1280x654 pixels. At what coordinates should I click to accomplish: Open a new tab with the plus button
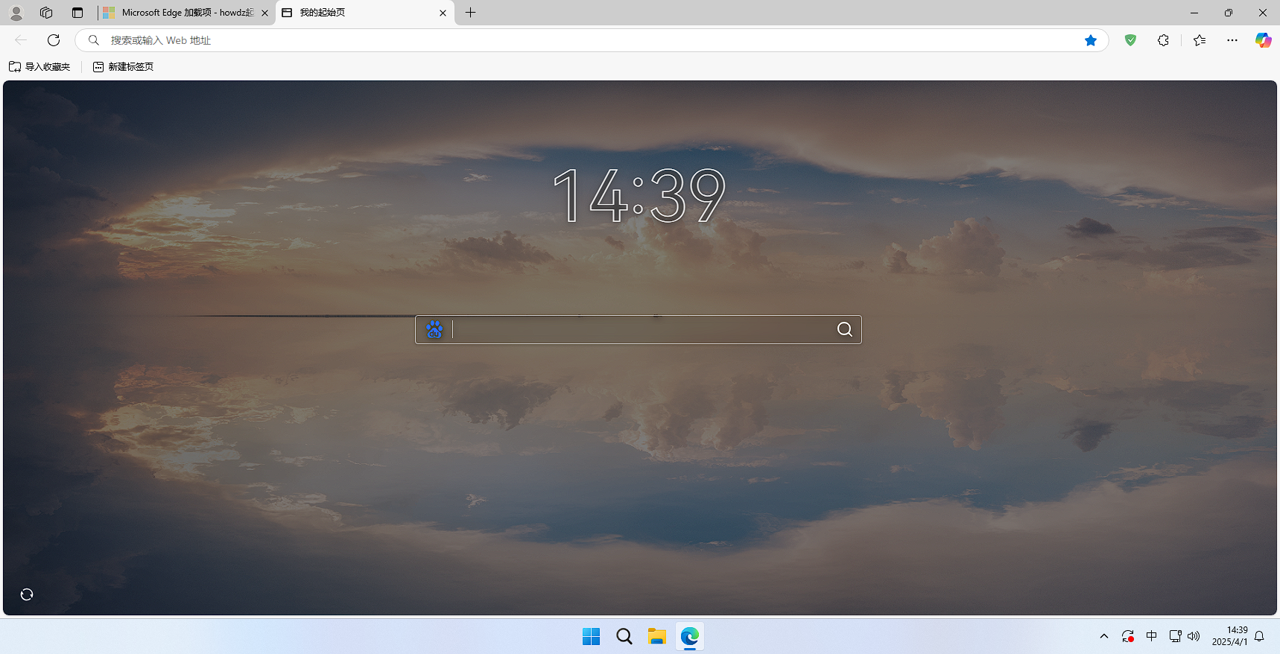click(x=470, y=13)
